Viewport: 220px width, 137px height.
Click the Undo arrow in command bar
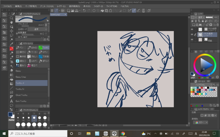84,11
